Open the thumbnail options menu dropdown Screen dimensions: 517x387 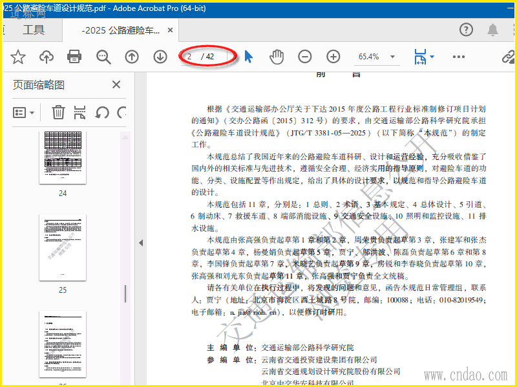[x=25, y=113]
